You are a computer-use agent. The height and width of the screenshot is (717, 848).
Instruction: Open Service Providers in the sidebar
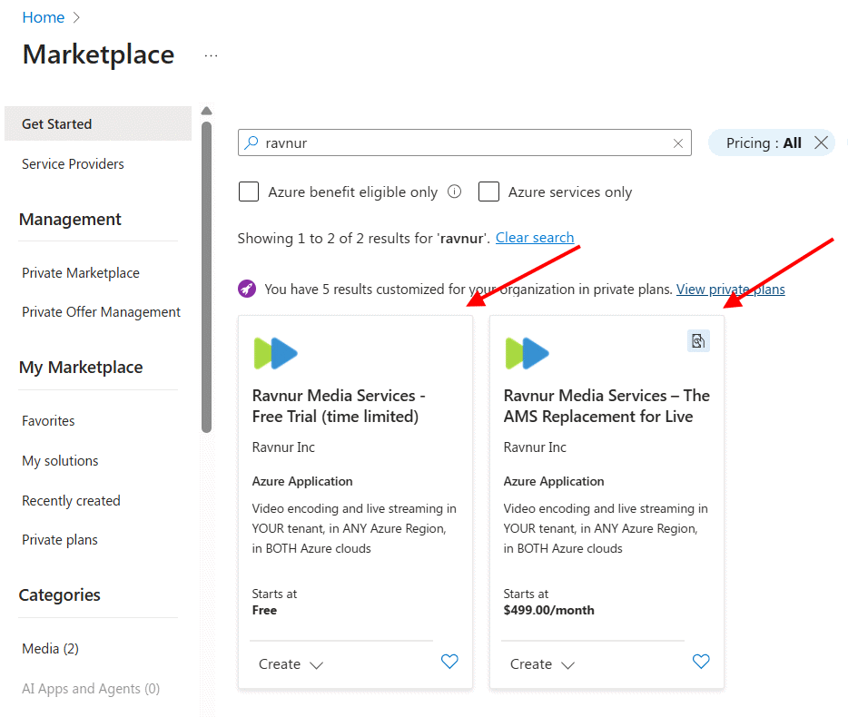point(73,164)
